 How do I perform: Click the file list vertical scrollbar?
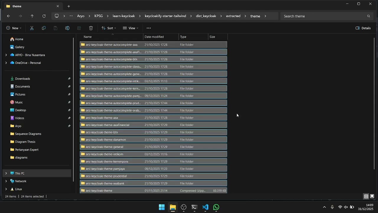(x=374, y=104)
